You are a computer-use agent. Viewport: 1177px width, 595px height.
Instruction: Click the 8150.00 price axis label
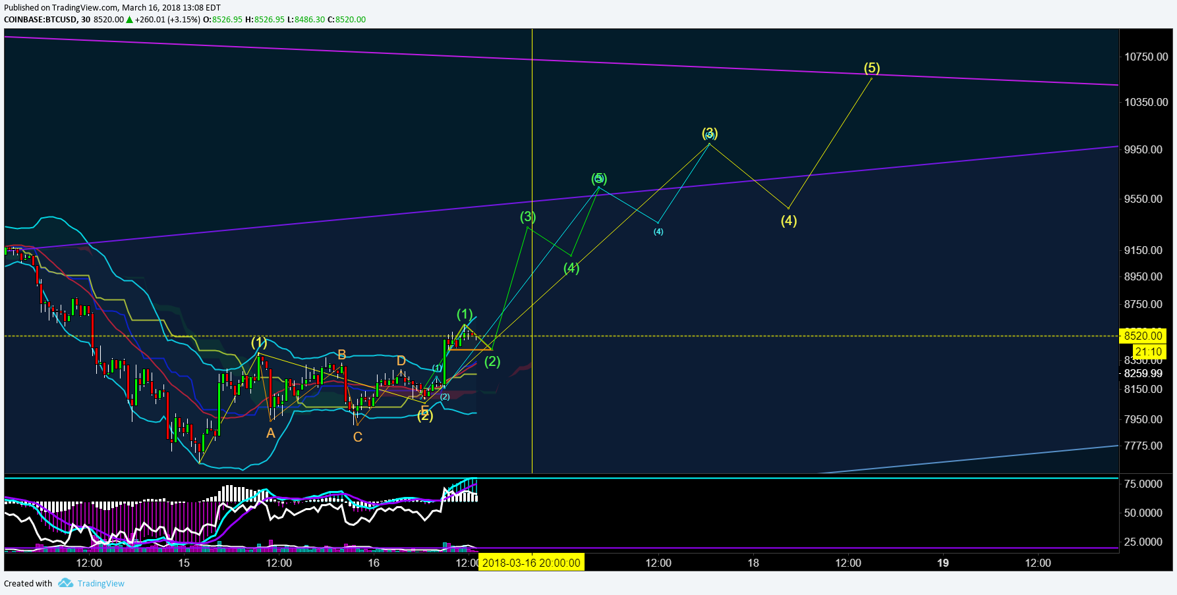coord(1143,389)
